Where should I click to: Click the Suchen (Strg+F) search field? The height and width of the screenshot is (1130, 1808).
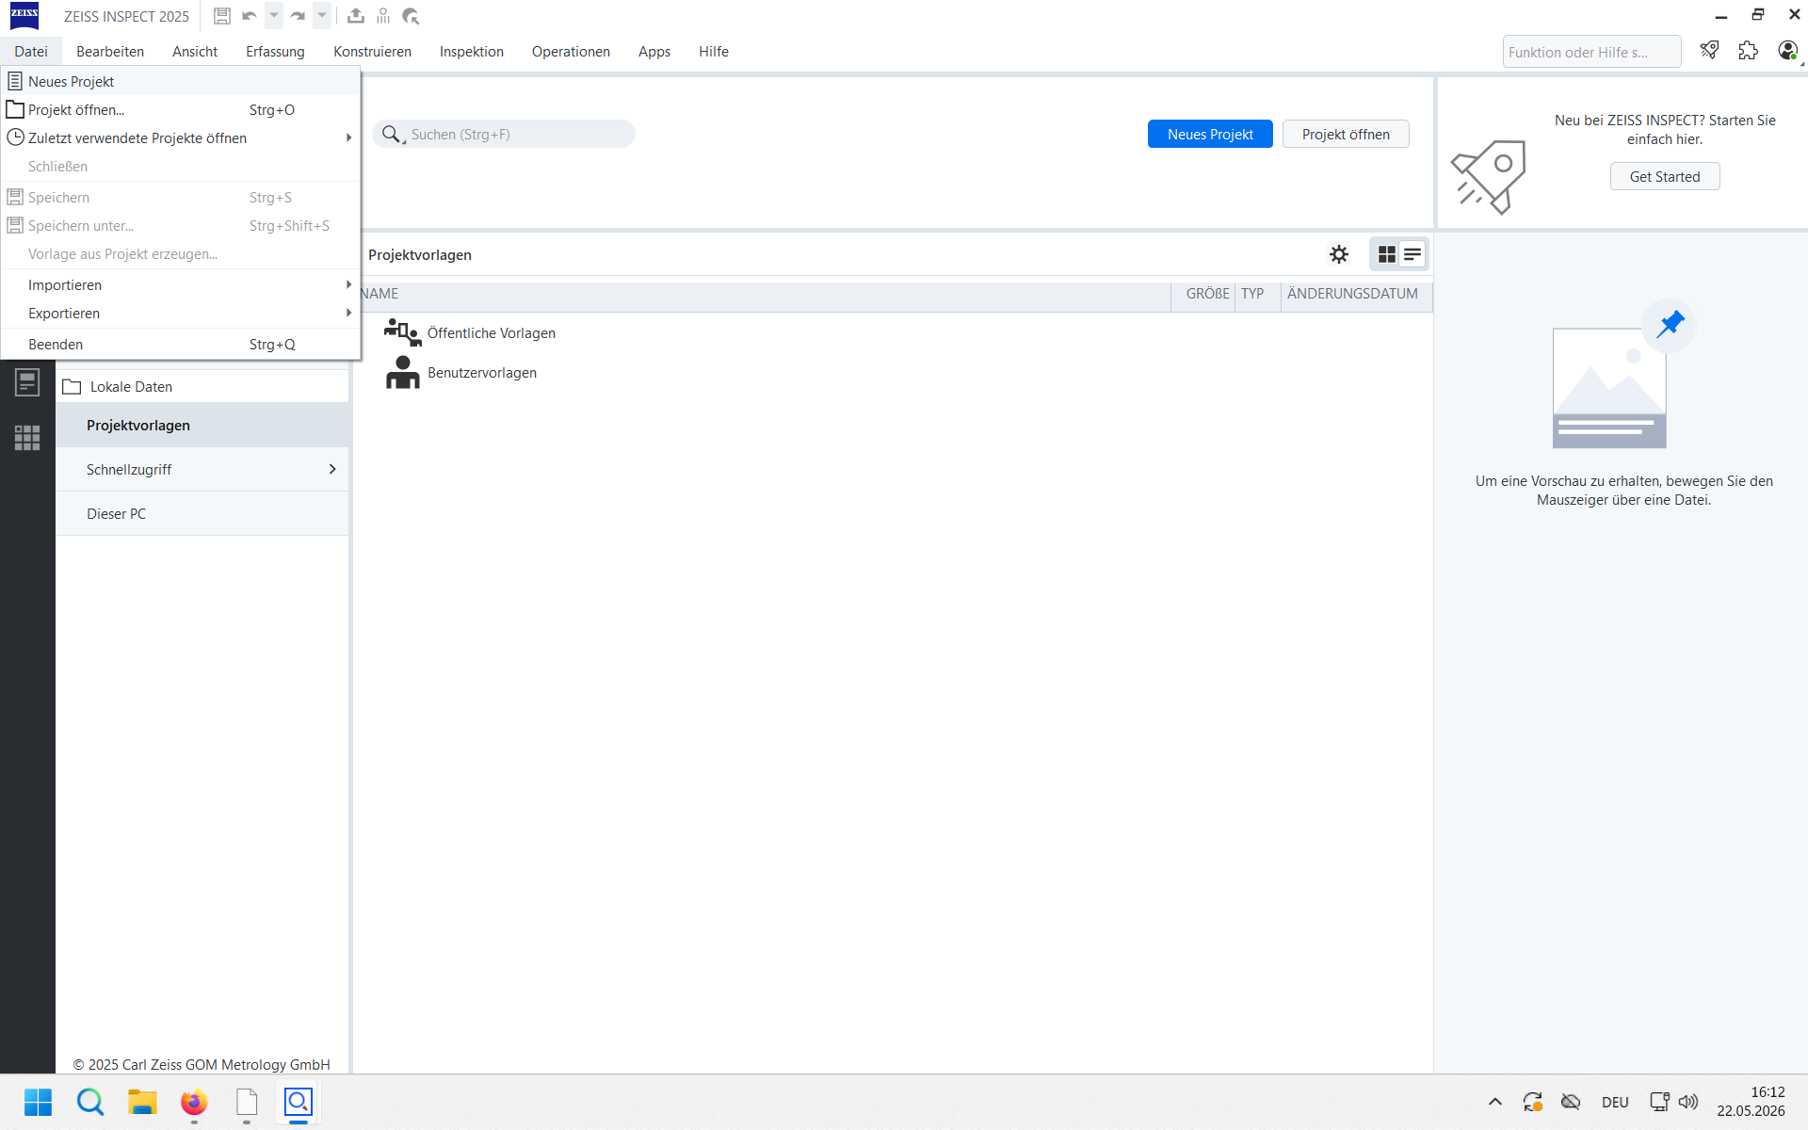[504, 134]
